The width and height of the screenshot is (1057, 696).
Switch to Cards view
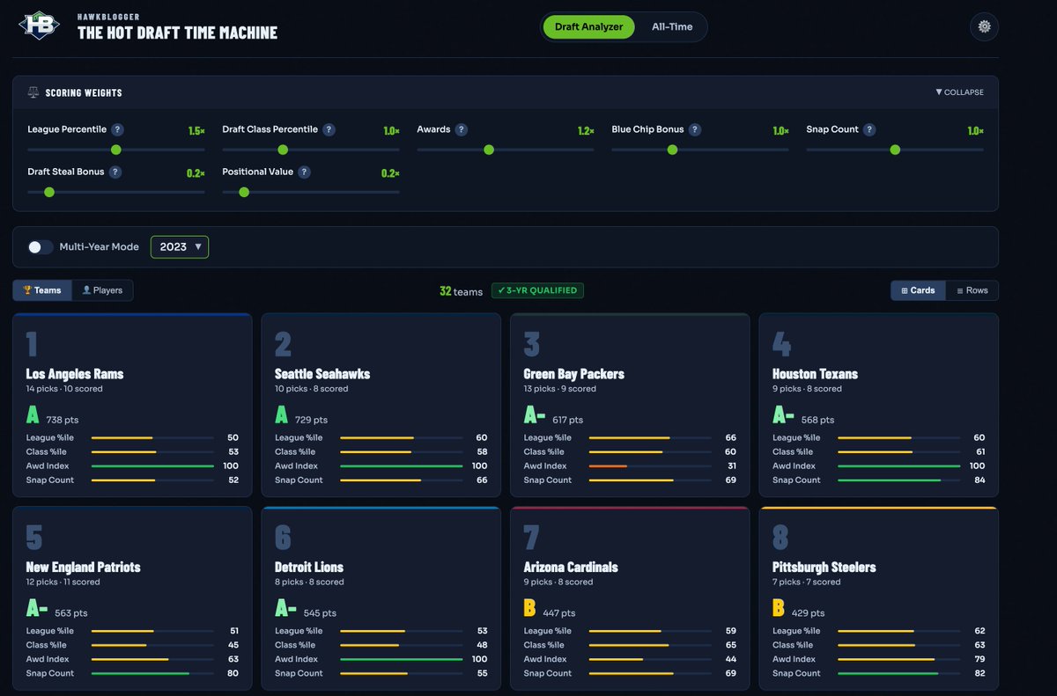[918, 290]
